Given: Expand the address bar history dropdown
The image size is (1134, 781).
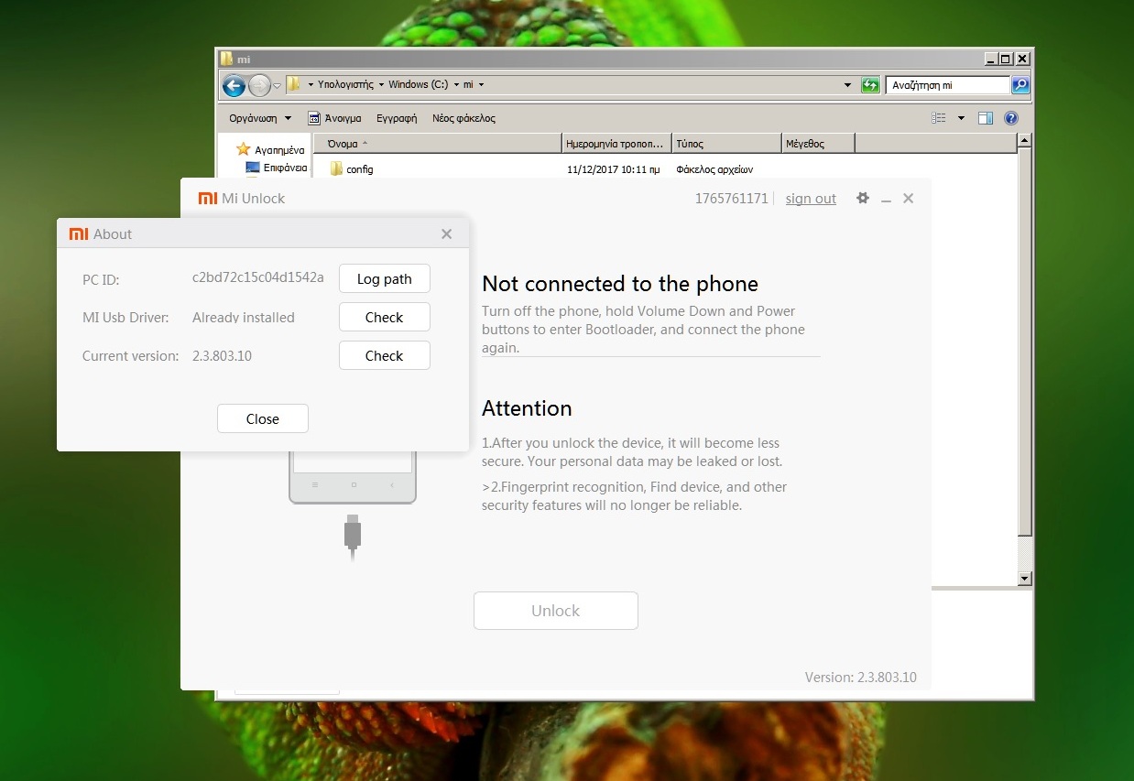Looking at the screenshot, I should coord(847,85).
